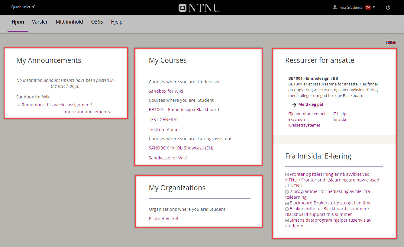This screenshot has width=404, height=247.
Task: Expand Brukerstøtte for Blackboard i sommer item
Action: pos(287,209)
